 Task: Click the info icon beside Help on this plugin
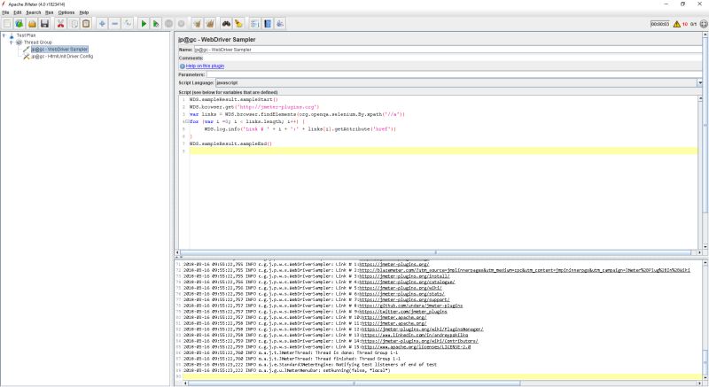[183, 66]
